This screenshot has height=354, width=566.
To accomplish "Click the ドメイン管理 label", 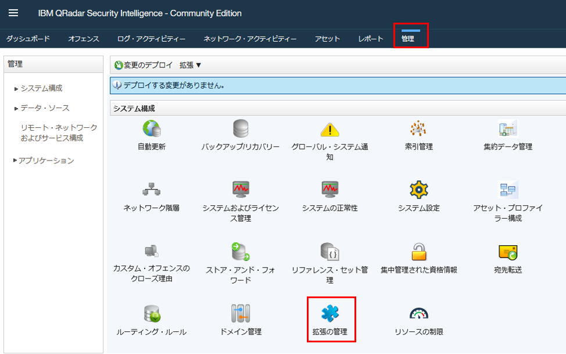I will [241, 331].
